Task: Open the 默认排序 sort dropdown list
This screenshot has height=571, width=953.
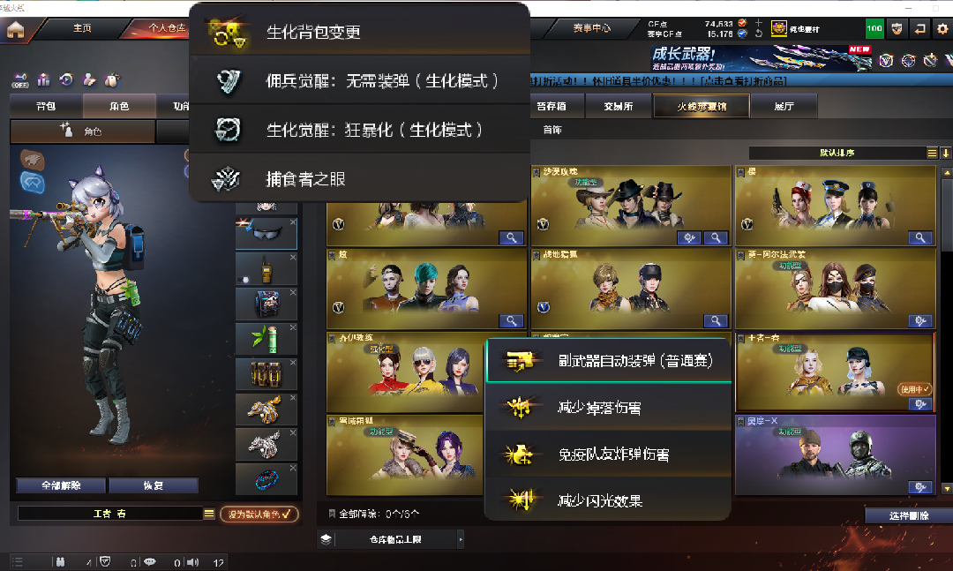Action: (932, 153)
